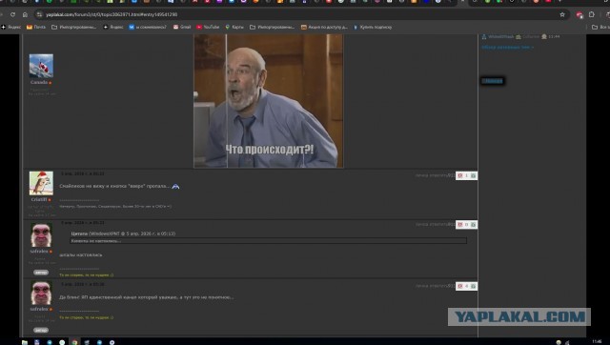Open the Canada username profile link

click(x=39, y=82)
